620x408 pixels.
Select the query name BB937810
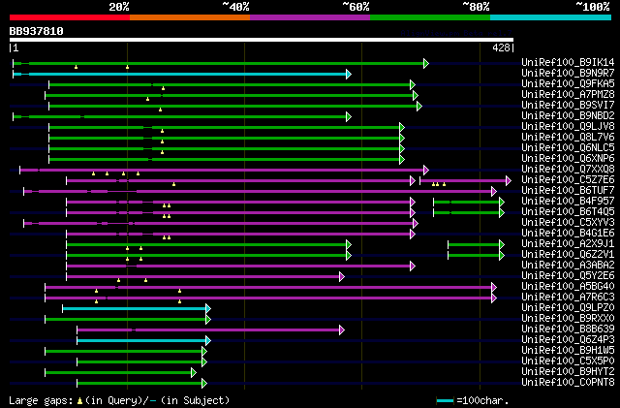click(37, 31)
